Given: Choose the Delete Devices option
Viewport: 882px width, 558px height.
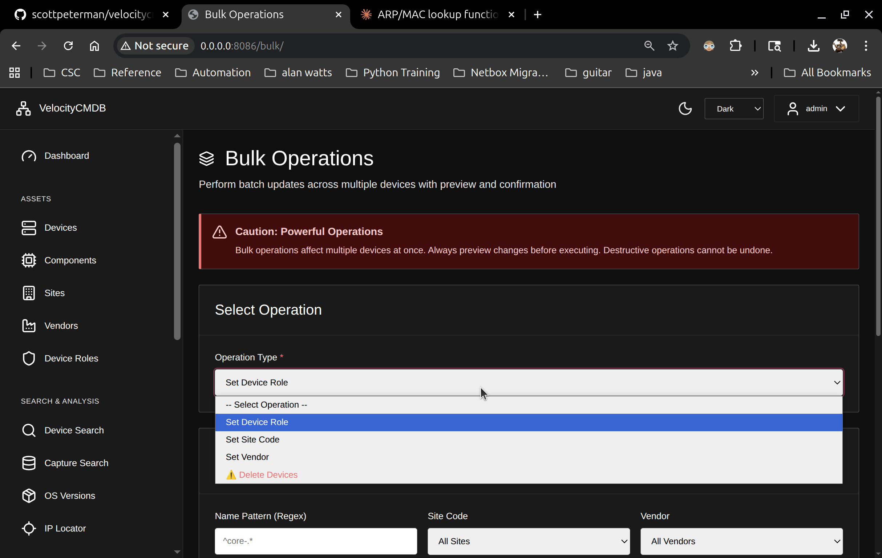Looking at the screenshot, I should tap(268, 474).
